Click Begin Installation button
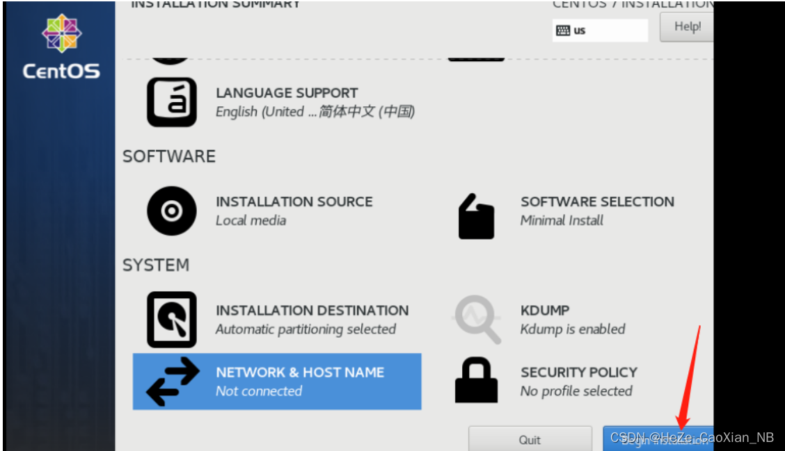The width and height of the screenshot is (785, 451). pyautogui.click(x=658, y=438)
